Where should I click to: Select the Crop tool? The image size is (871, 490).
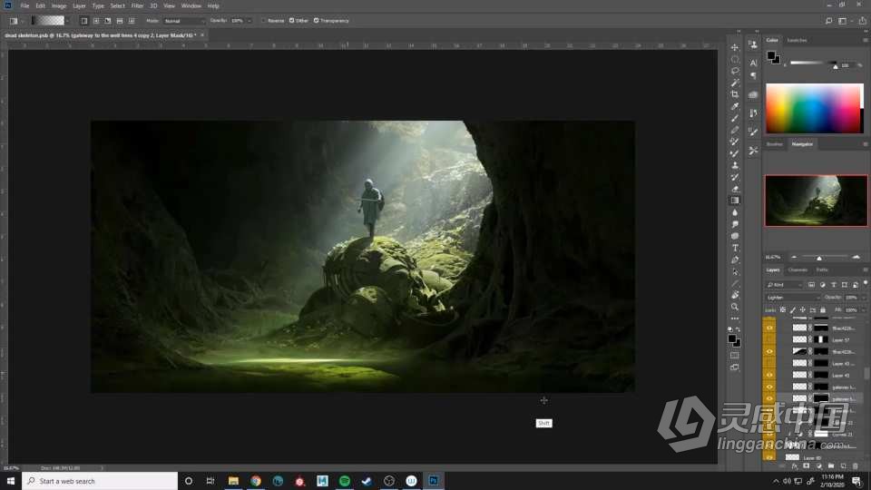735,94
